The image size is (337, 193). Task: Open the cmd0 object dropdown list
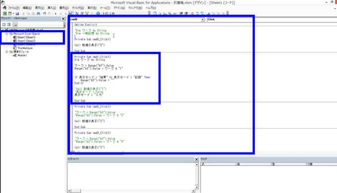(x=203, y=19)
